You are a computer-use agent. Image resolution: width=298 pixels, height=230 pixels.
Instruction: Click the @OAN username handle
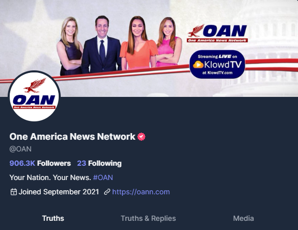point(20,149)
